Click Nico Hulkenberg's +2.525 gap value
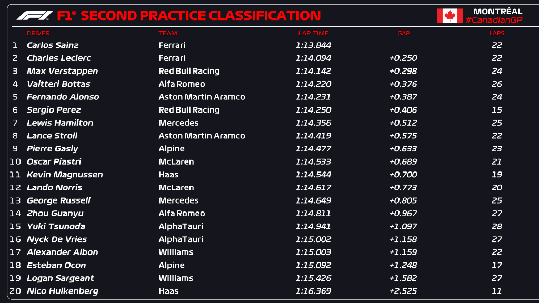This screenshot has width=539, height=303. tap(403, 291)
